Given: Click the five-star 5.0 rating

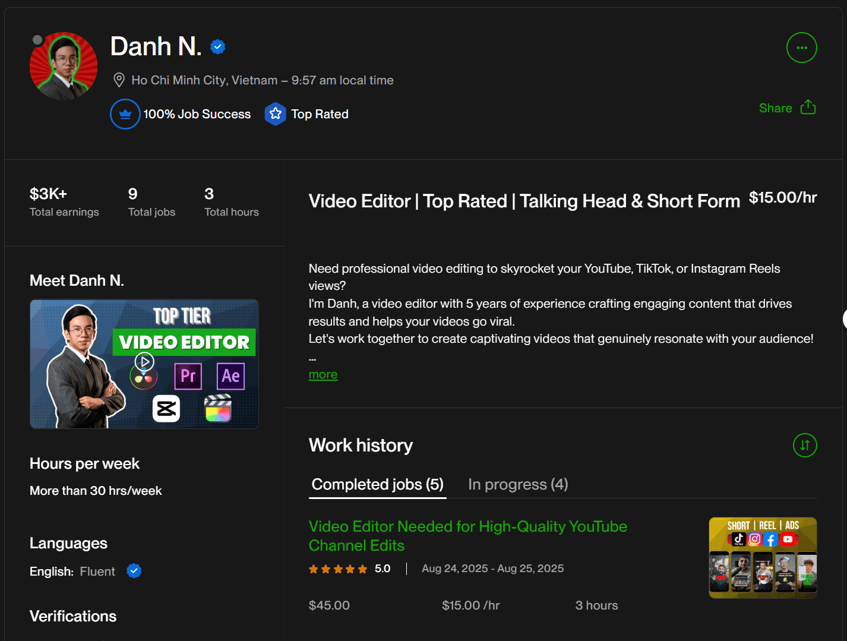Looking at the screenshot, I should tap(349, 569).
